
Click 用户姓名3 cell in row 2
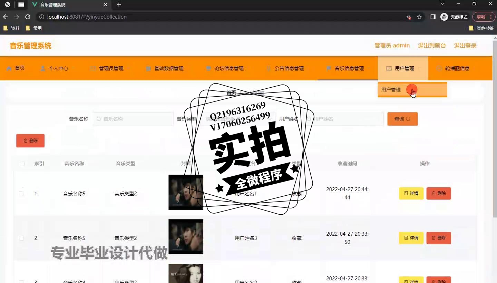(x=246, y=238)
